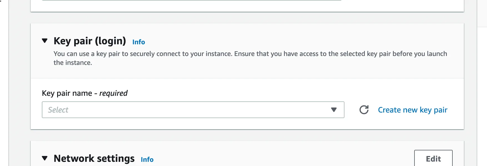The image size is (487, 166).
Task: Collapse the Key pair (login) section
Action: 45,41
